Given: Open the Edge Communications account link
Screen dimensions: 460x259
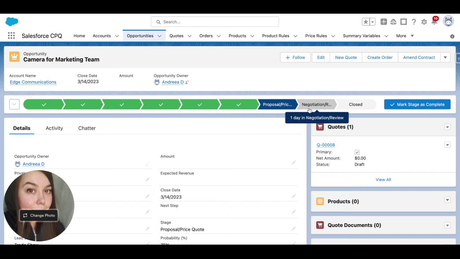Looking at the screenshot, I should tap(33, 82).
